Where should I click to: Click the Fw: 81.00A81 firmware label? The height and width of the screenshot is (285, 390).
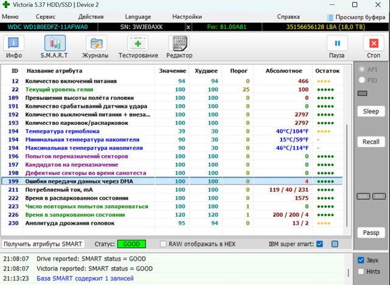pyautogui.click(x=227, y=27)
